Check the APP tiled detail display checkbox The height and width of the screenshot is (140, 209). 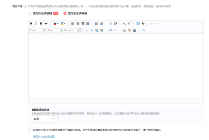(x=30, y=130)
